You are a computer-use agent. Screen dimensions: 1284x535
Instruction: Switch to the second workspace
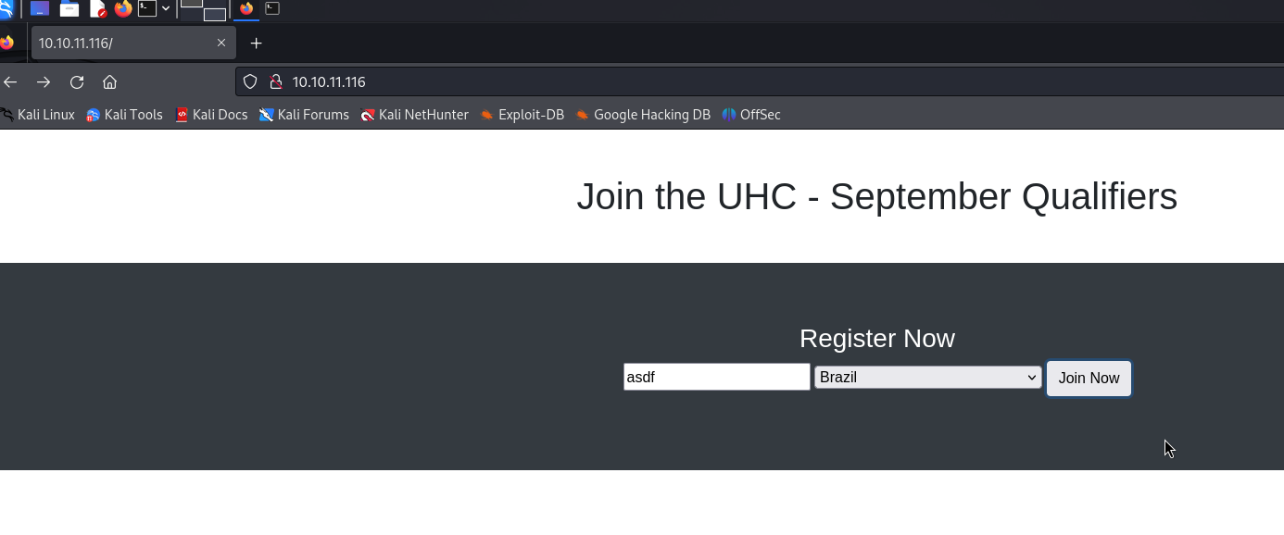click(214, 14)
